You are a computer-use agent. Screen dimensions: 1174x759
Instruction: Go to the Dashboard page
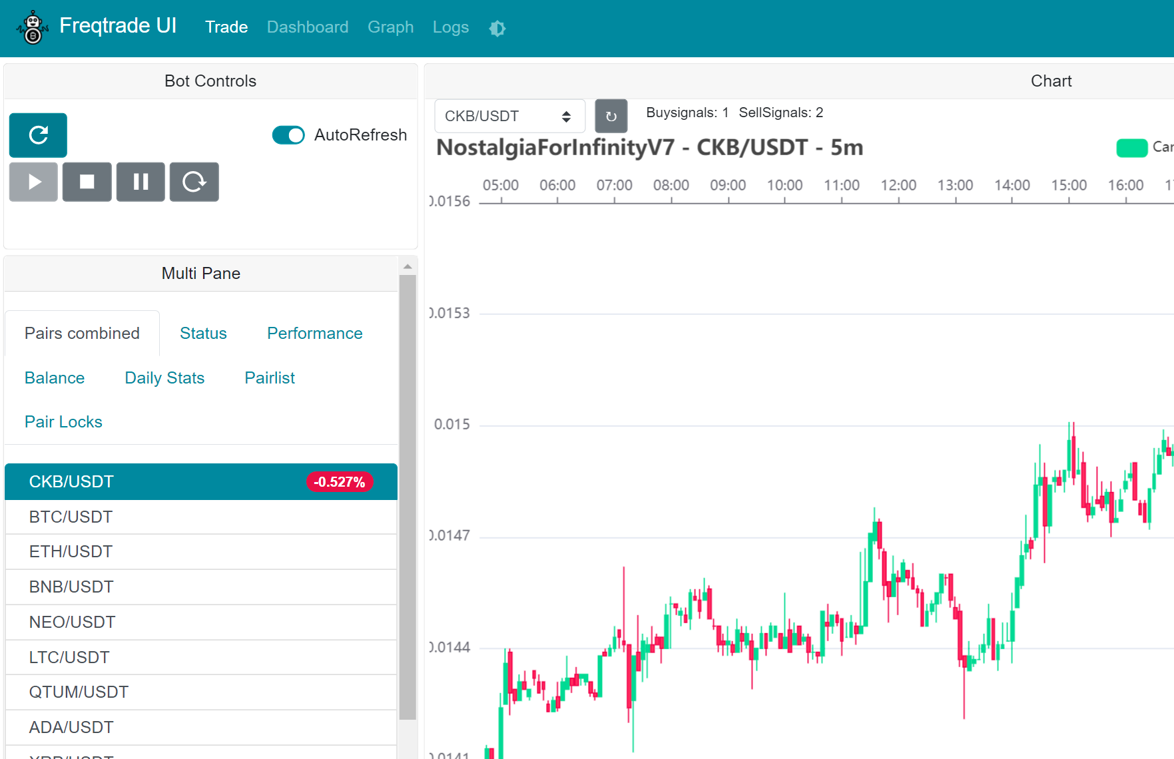[x=307, y=27]
